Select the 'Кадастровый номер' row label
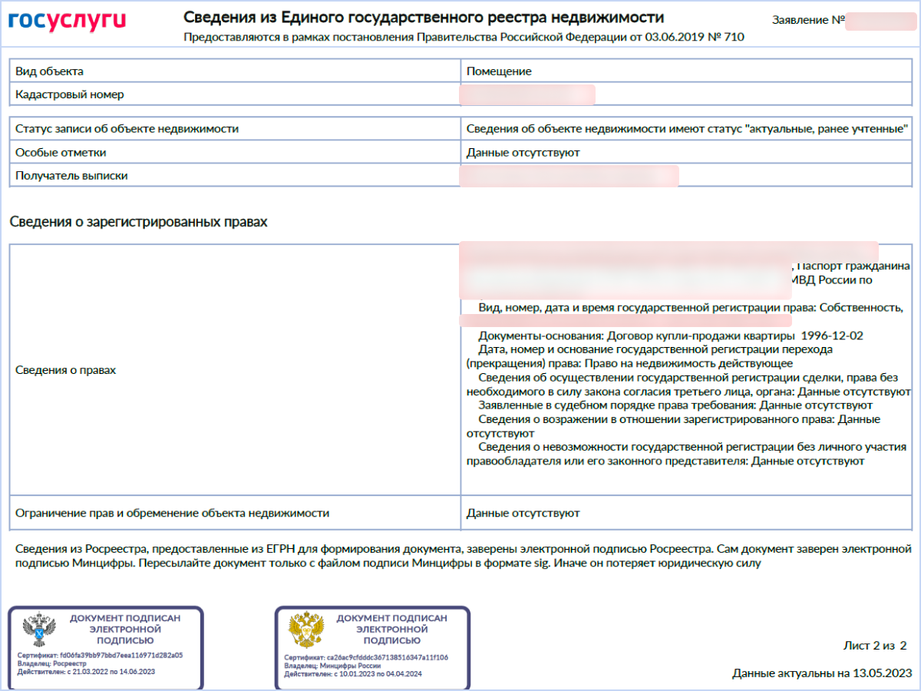 pyautogui.click(x=70, y=94)
